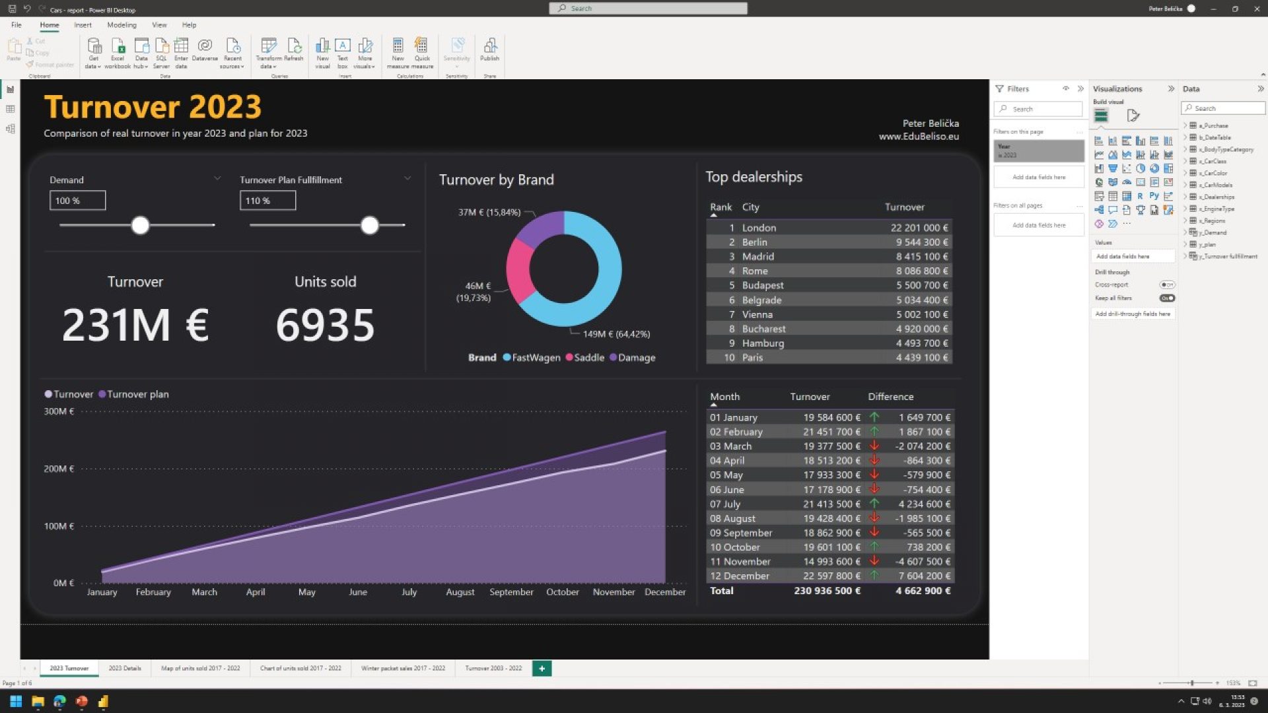
Task: Click the Year is 2023 filter card
Action: [1039, 151]
